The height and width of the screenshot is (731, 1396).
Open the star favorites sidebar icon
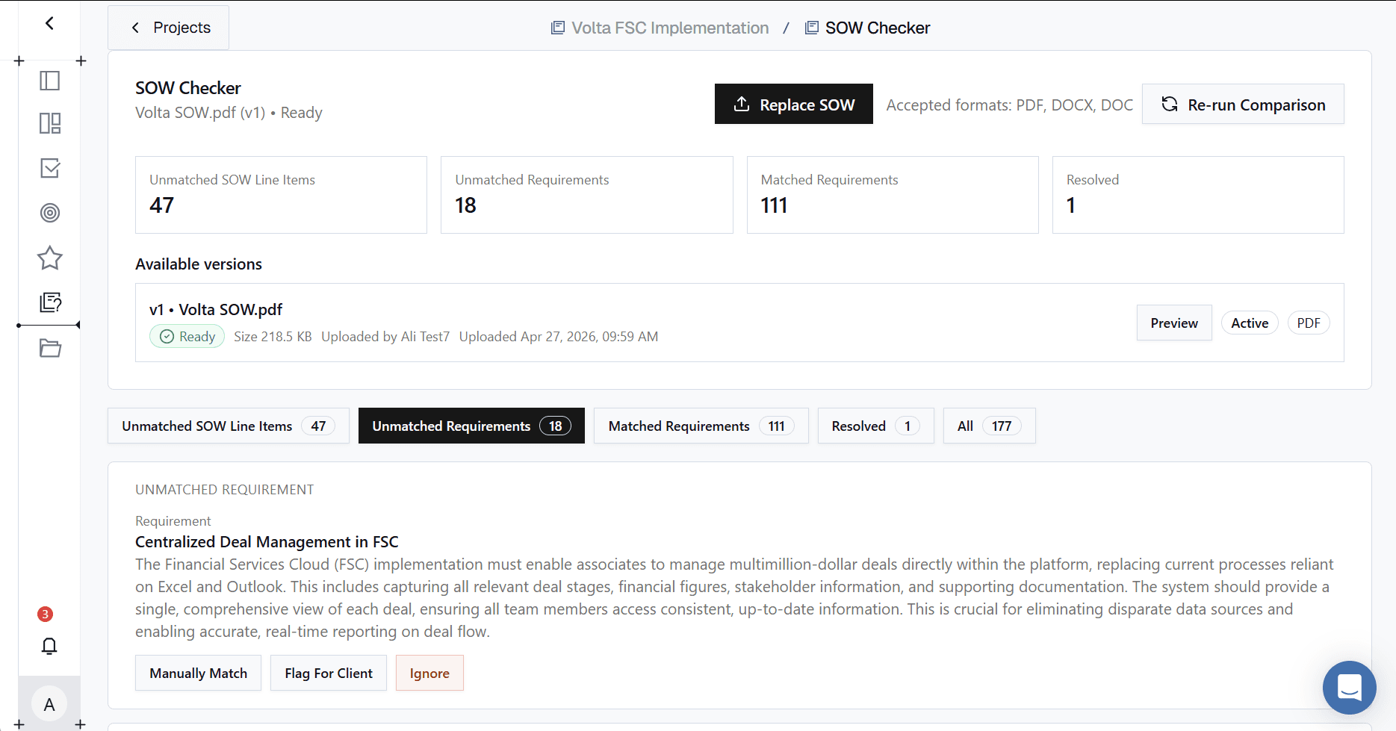pos(49,258)
